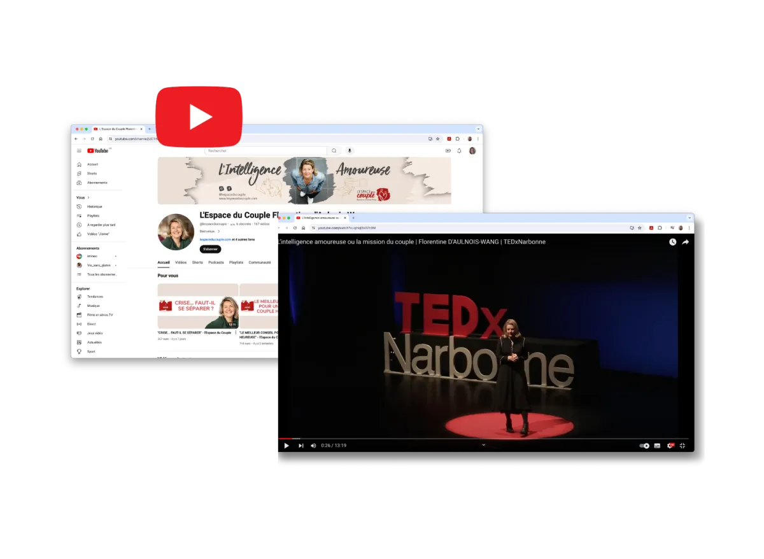The height and width of the screenshot is (559, 764).
Task: Expand the chevron below the video
Action: [x=484, y=445]
